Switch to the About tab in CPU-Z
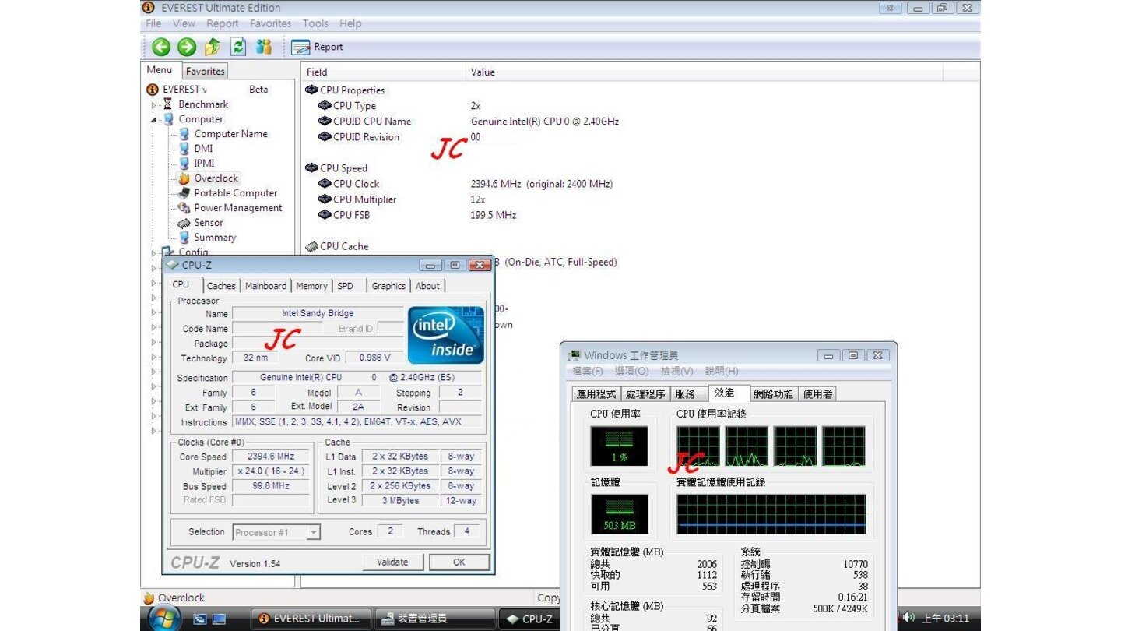This screenshot has width=1121, height=631. pyautogui.click(x=427, y=286)
